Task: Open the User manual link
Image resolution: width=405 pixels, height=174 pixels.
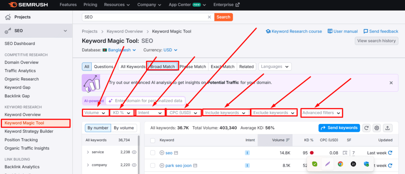Action: [343, 31]
